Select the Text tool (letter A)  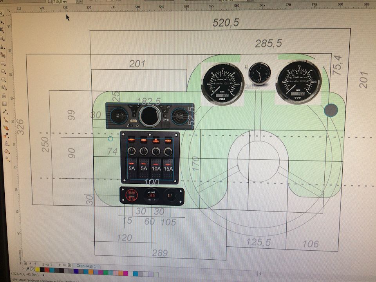coord(4,96)
